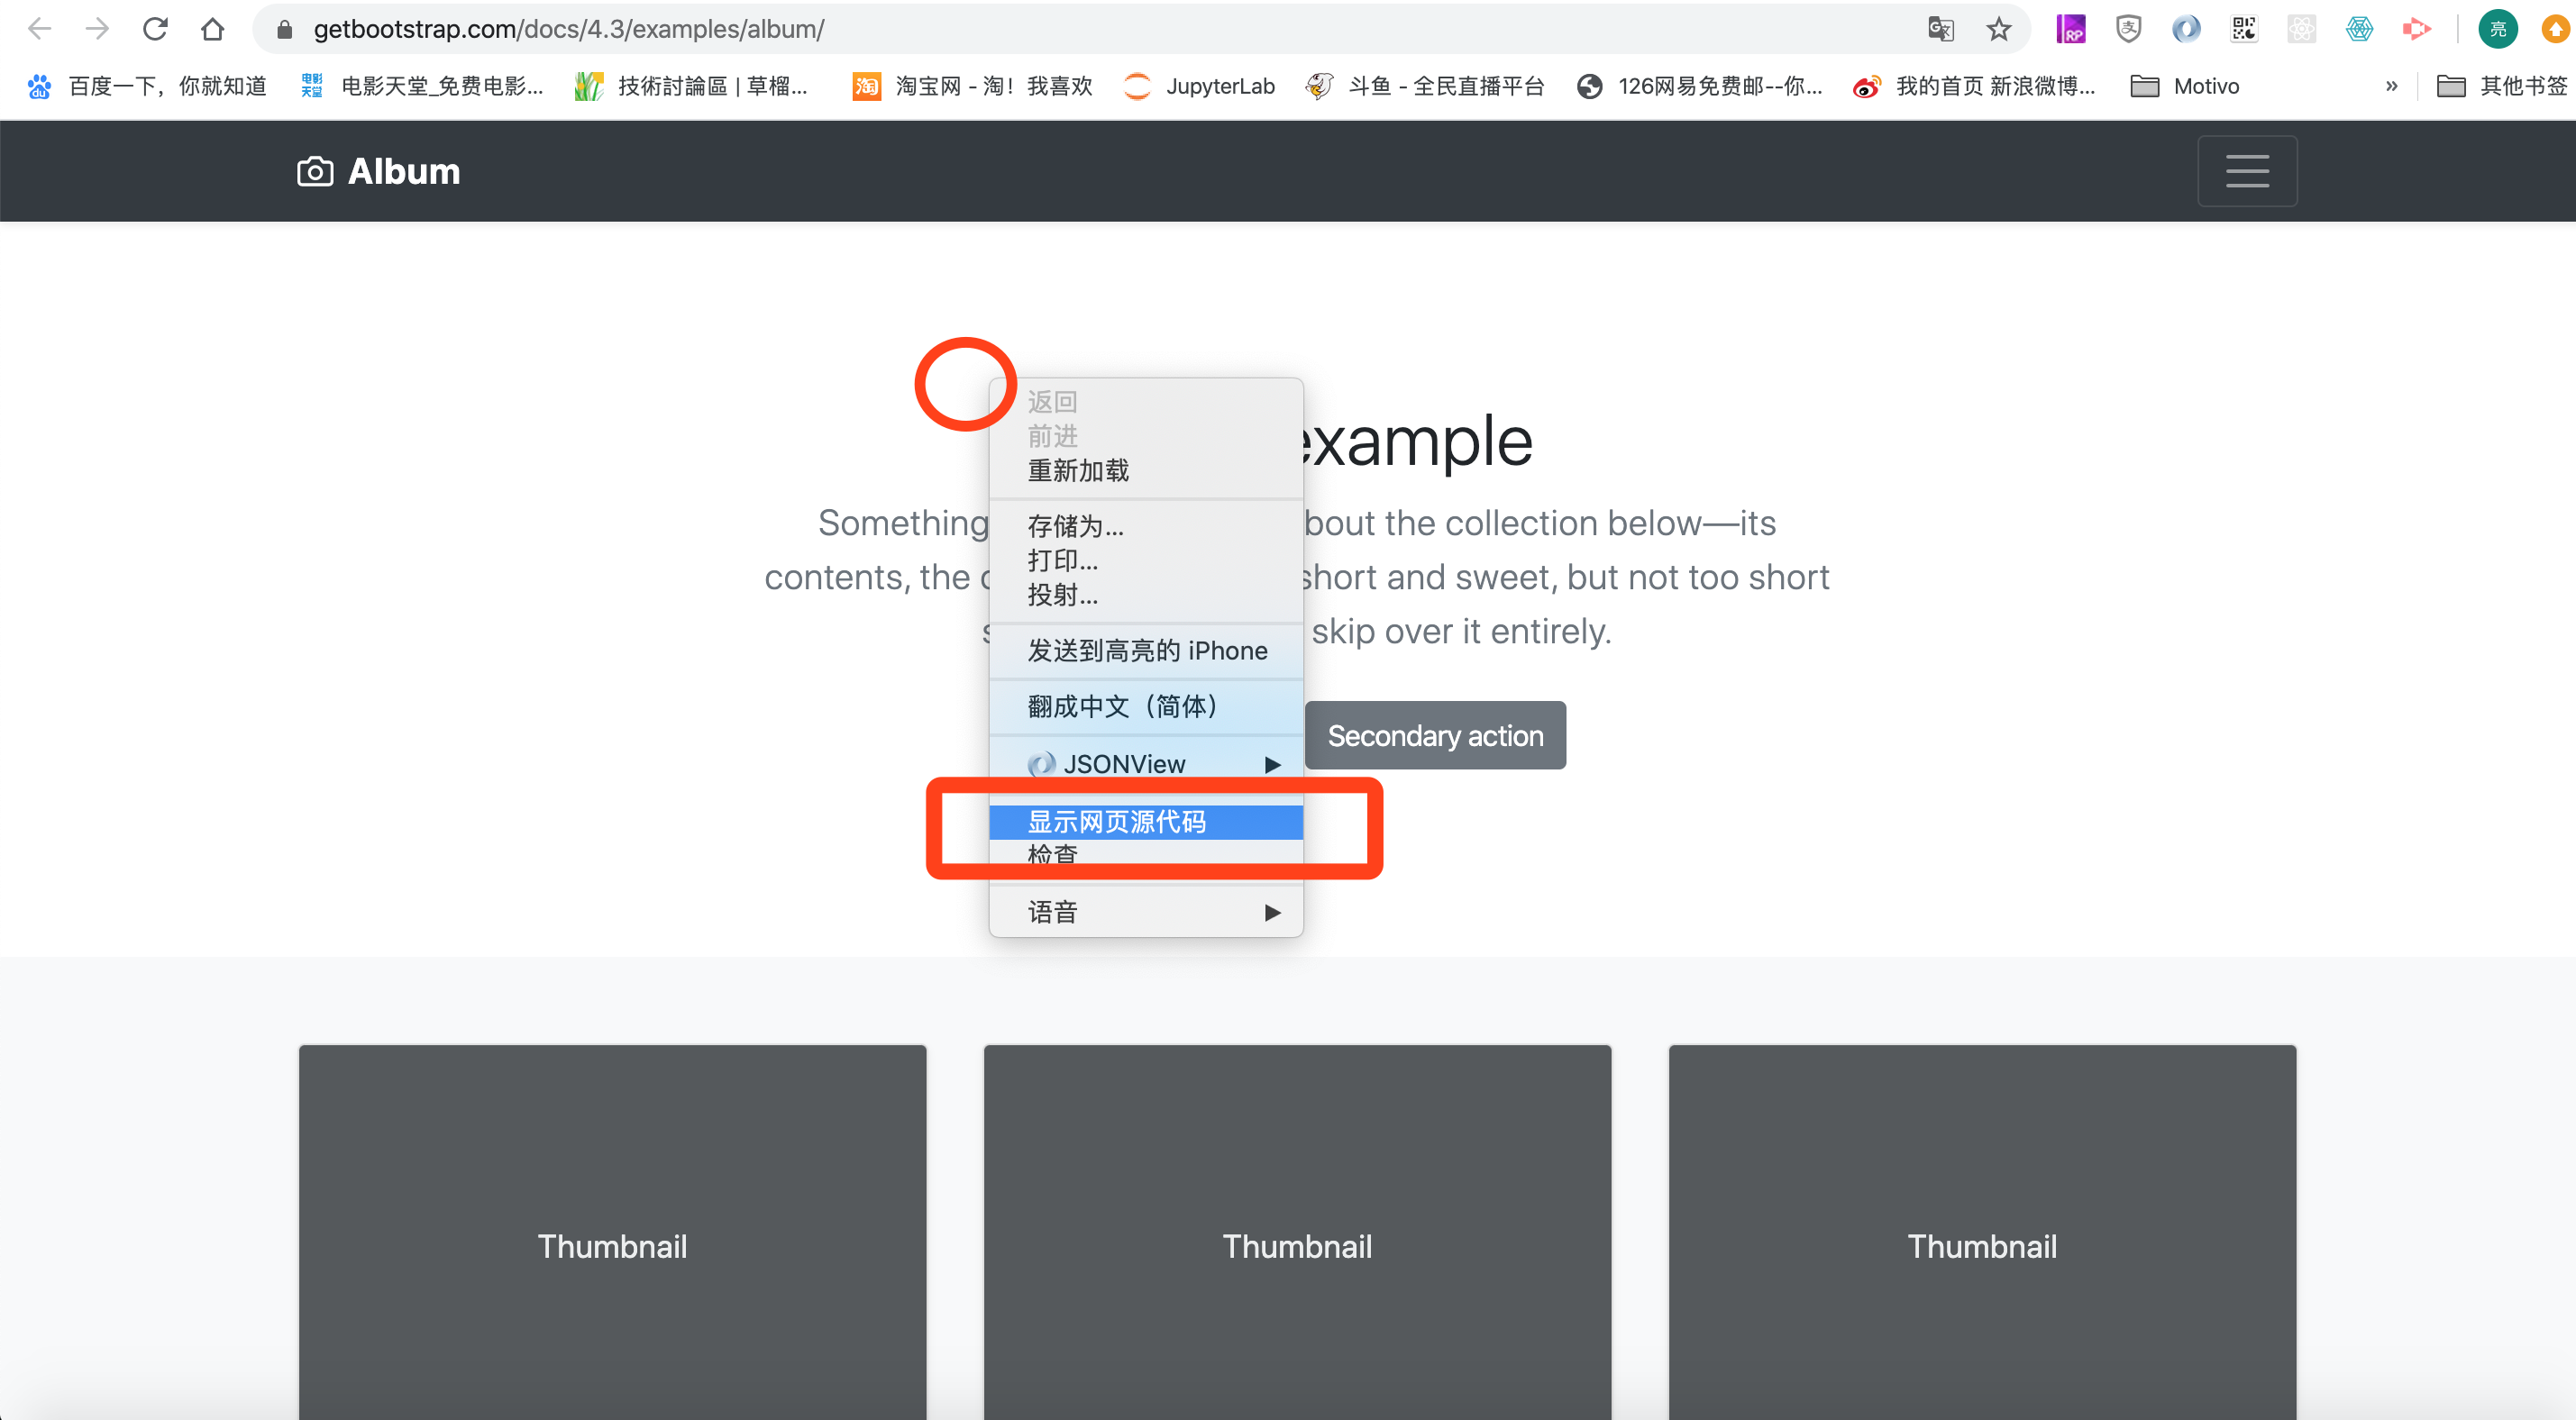The image size is (2576, 1420).
Task: Click the home page icon
Action: click(x=212, y=29)
